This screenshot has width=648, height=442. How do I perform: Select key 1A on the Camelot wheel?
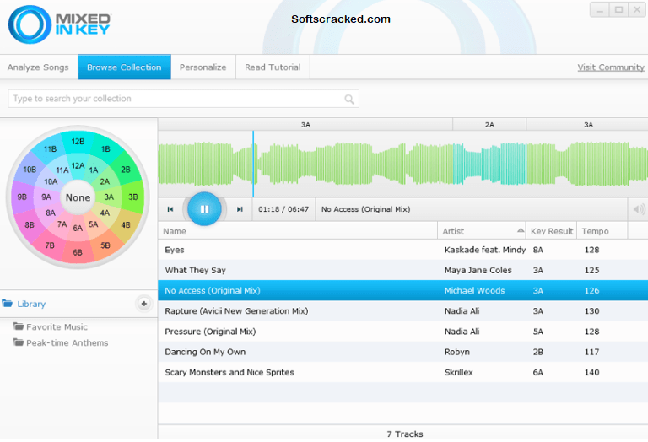94,170
